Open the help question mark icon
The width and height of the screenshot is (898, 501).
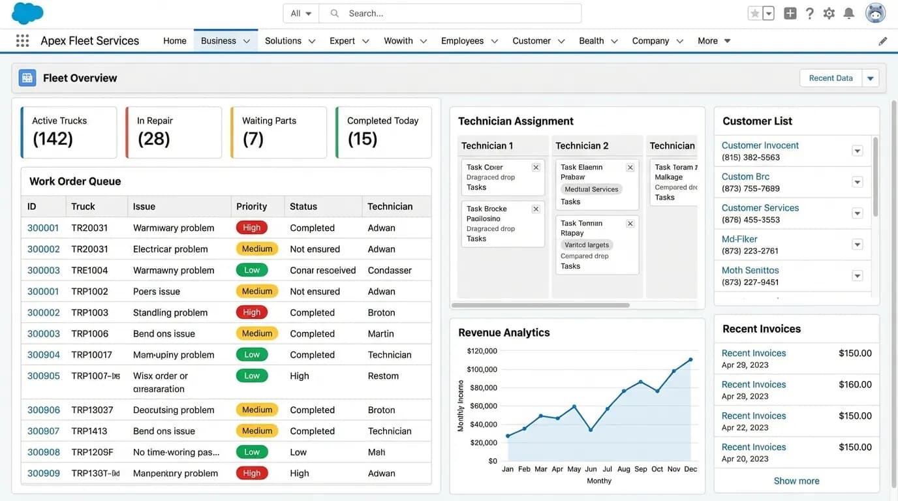(810, 13)
